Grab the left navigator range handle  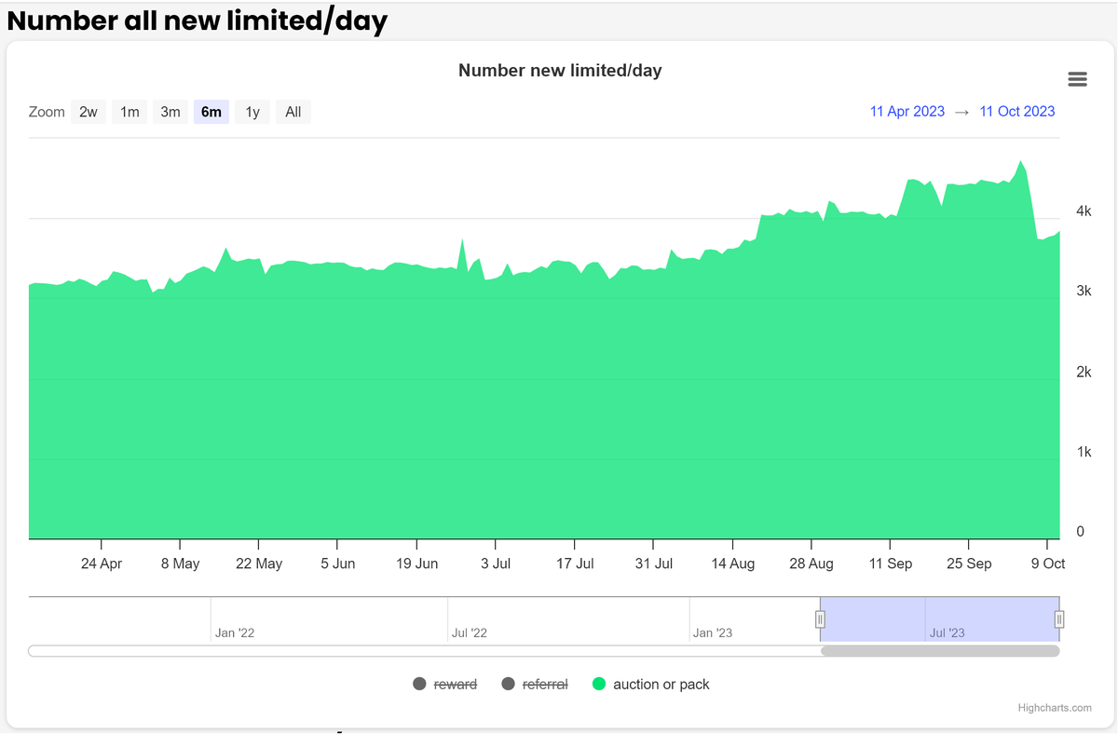821,619
